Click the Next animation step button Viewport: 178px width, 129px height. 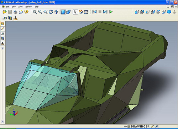point(105,12)
